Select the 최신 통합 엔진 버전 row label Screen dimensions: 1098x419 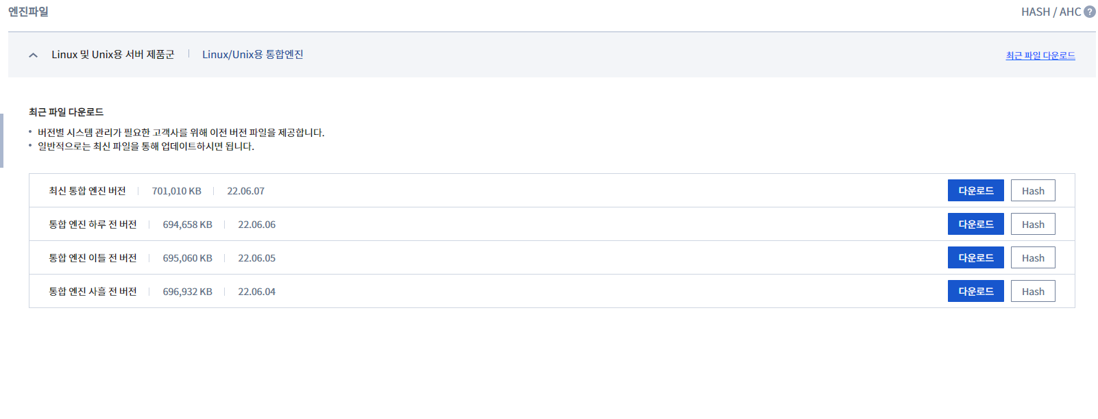(87, 191)
